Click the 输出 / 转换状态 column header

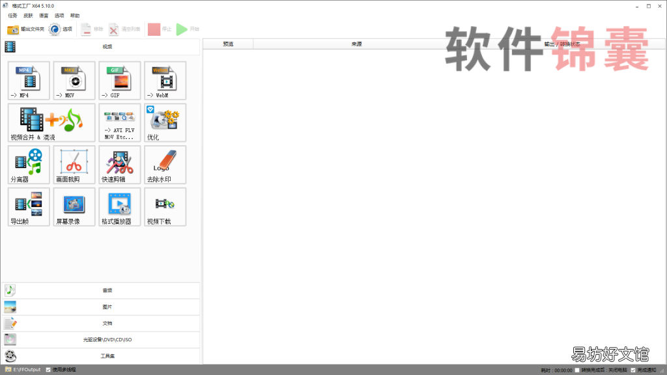click(562, 44)
